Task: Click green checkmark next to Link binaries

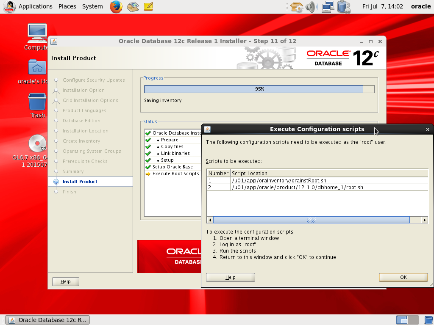Action: [x=148, y=153]
